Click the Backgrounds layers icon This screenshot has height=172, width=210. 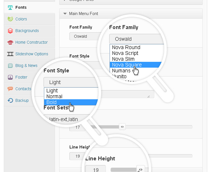tap(10, 31)
